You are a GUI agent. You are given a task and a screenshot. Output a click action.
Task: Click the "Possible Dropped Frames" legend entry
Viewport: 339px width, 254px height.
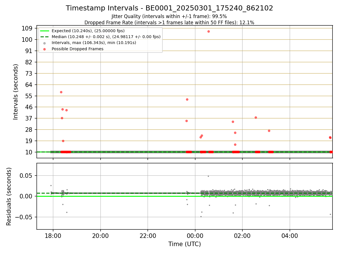click(x=77, y=49)
